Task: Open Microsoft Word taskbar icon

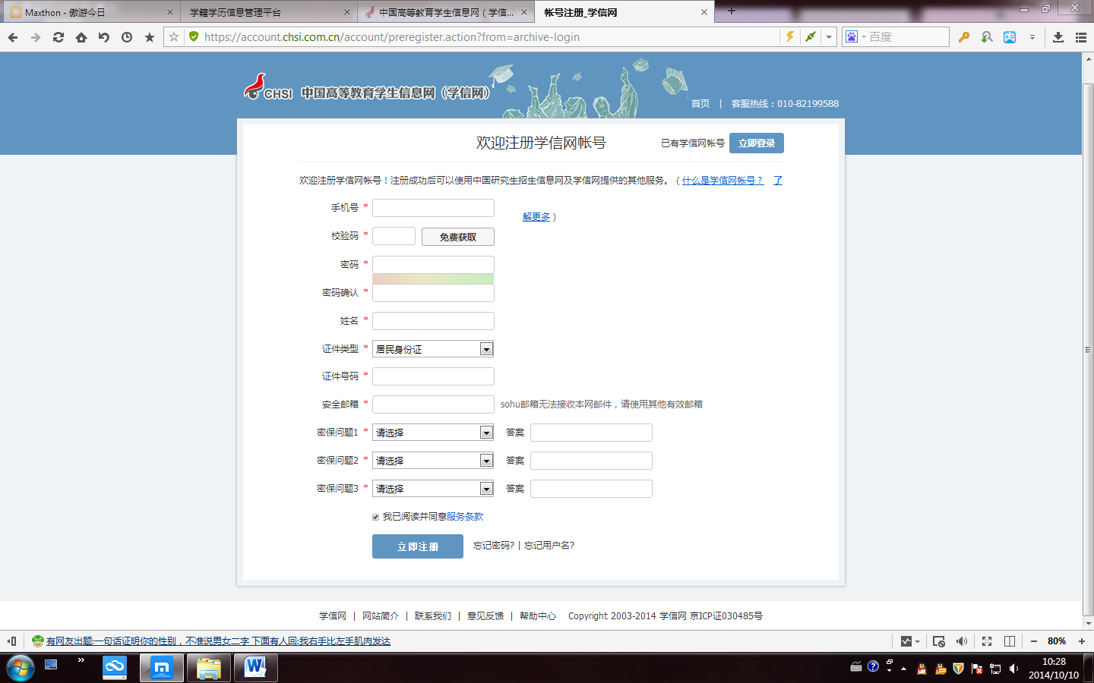Action: (256, 668)
